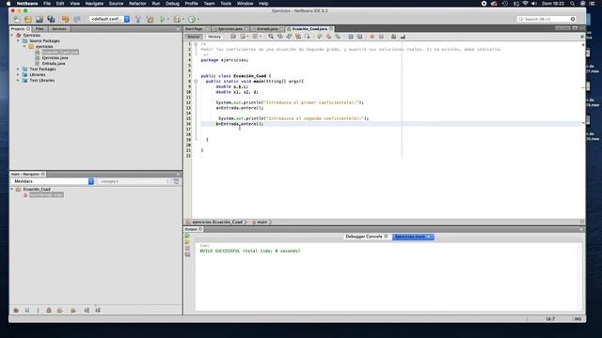
Task: Click the Show Fields filter icon in Navigator
Action: point(27,311)
